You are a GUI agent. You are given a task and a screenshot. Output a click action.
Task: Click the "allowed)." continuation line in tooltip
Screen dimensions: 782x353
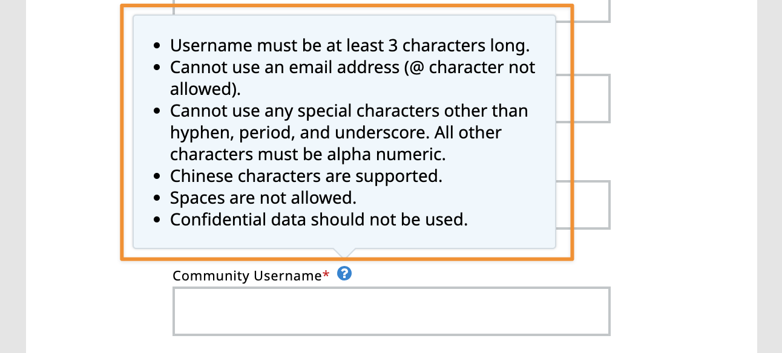click(x=205, y=89)
